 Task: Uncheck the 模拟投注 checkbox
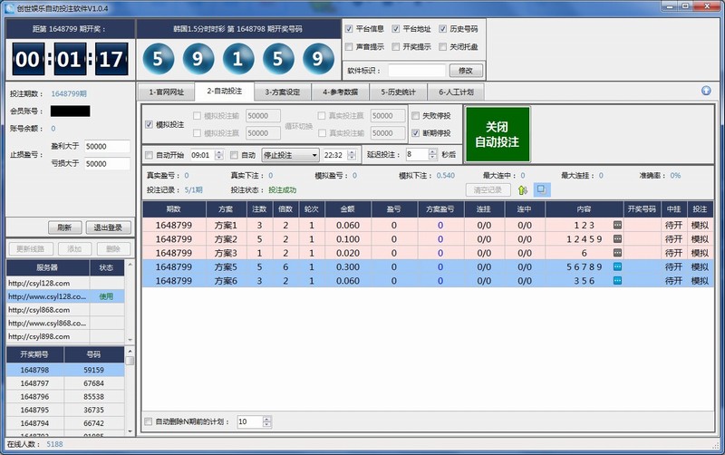click(x=150, y=124)
